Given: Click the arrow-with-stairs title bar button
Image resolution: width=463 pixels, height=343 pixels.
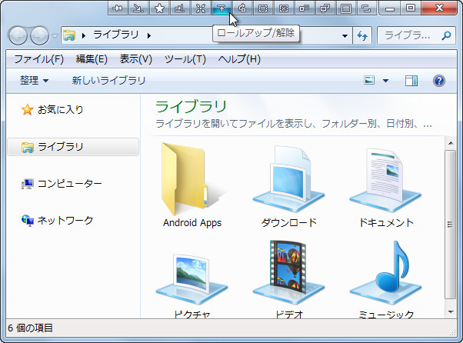Looking at the screenshot, I should pyautogui.click(x=180, y=8).
